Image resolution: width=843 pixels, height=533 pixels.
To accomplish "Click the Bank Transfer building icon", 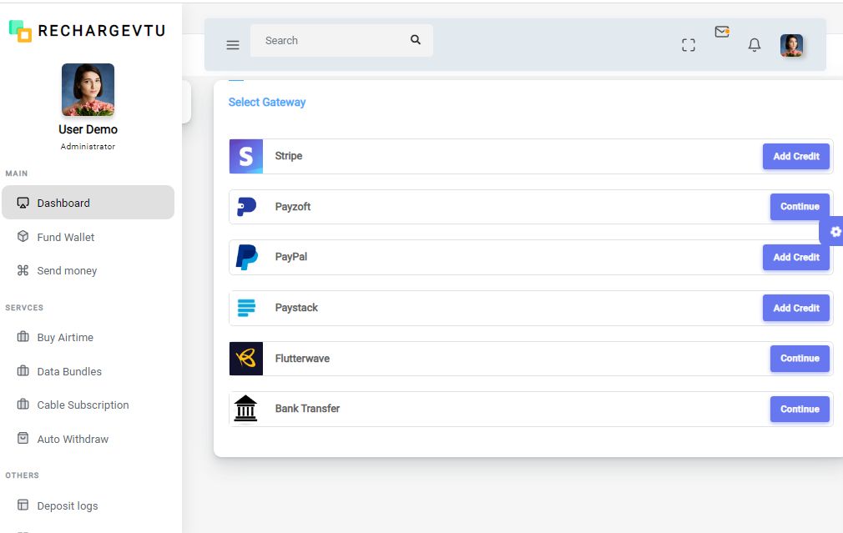I will 245,409.
